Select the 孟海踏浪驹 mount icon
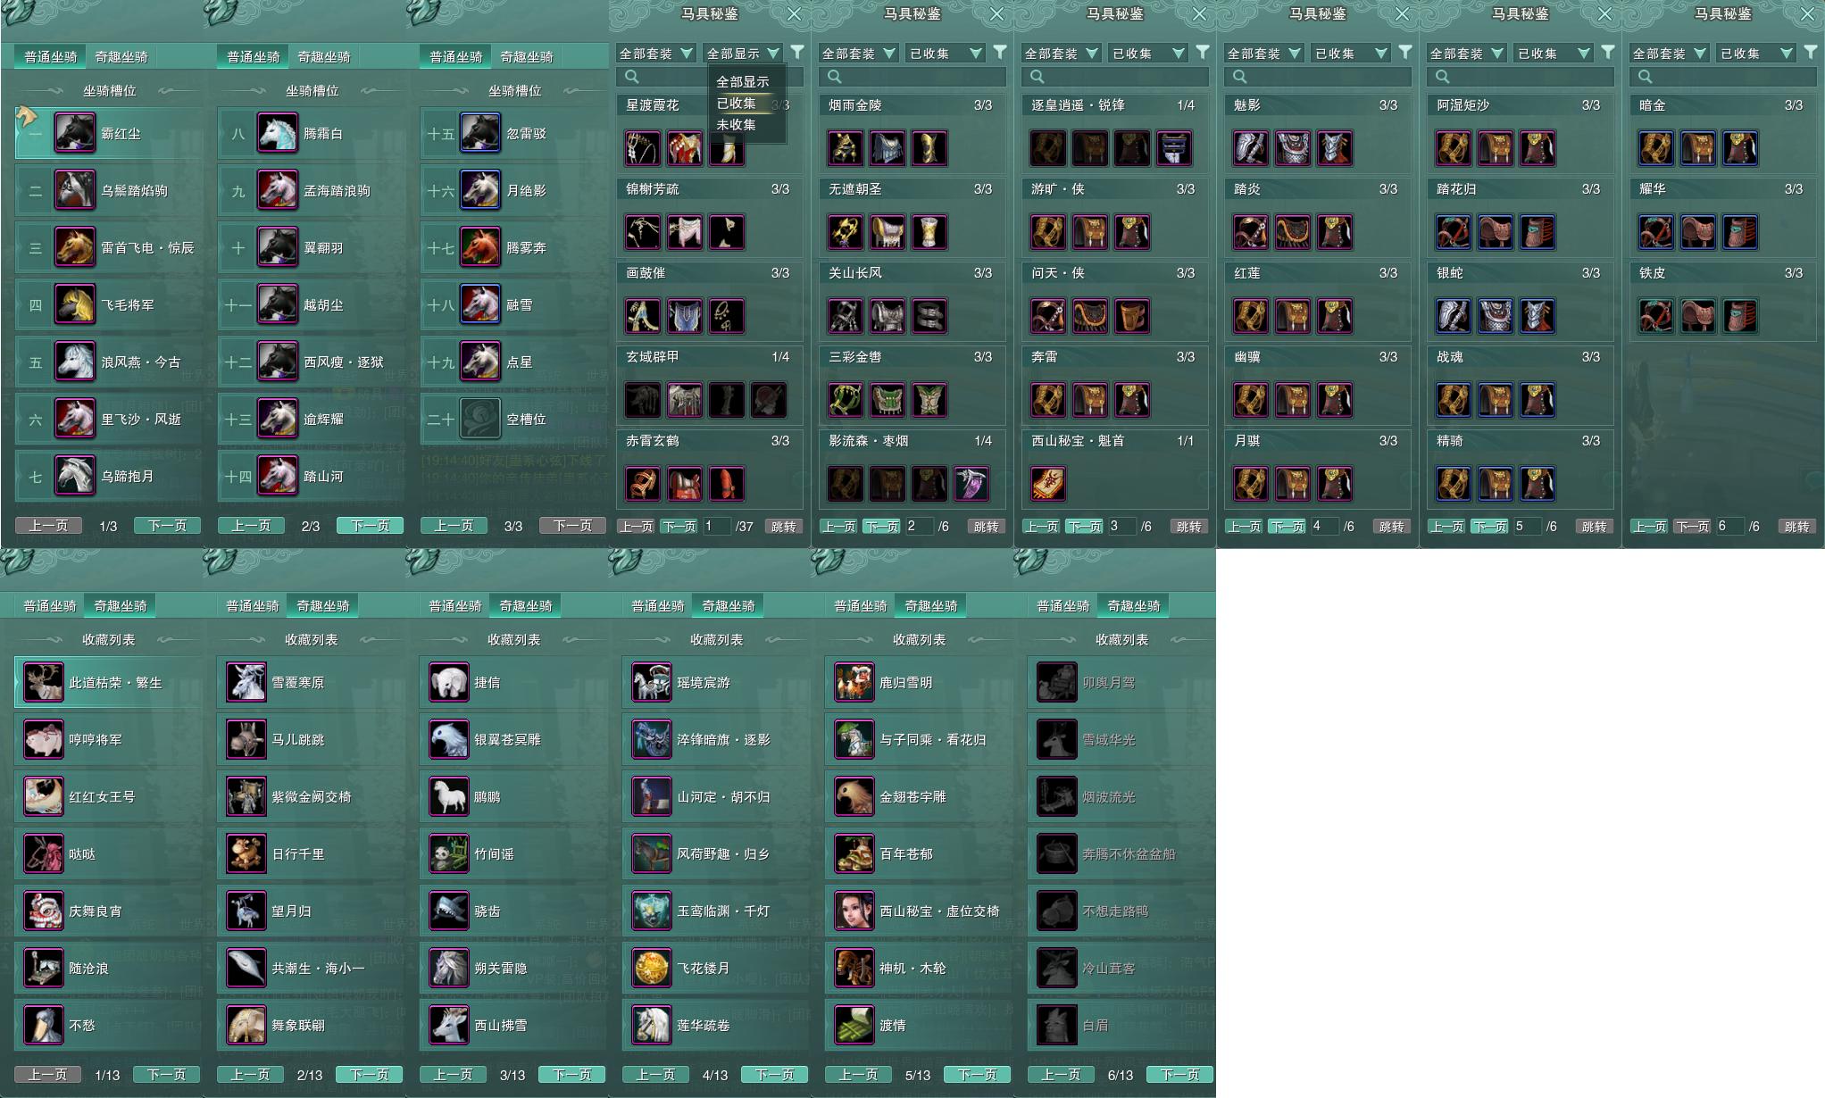Screen dimensions: 1825x1098 coord(278,190)
